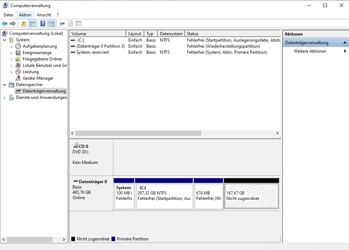Expand the Freigegebene Ordner node

point(11,59)
